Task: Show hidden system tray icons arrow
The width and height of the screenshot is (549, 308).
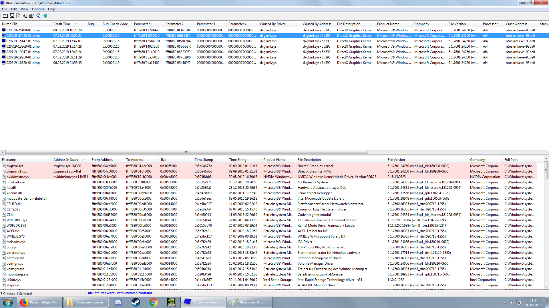Action: click(x=505, y=303)
